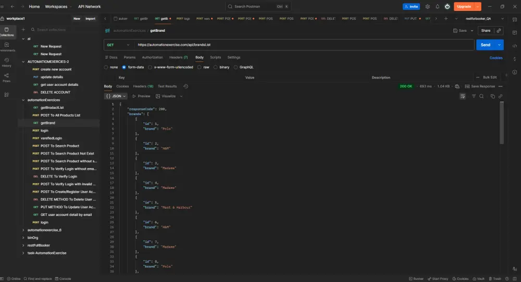
Task: Switch to the Test Results response tab
Action: coord(167,86)
